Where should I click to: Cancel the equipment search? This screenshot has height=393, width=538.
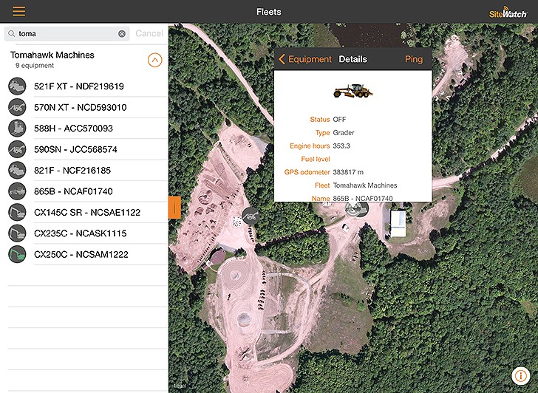point(149,33)
